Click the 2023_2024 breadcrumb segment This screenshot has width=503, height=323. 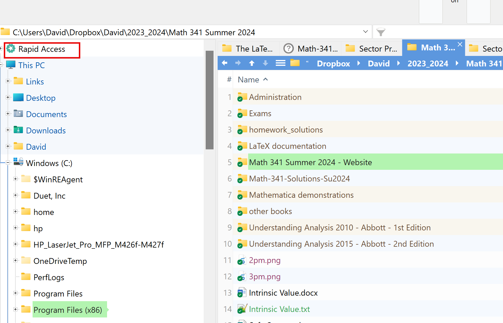click(x=427, y=63)
